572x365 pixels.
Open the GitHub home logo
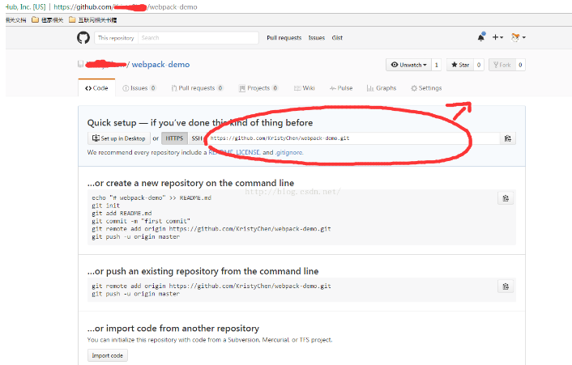click(83, 37)
